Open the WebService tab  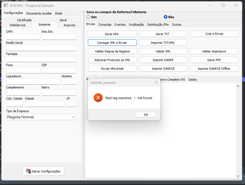tap(18, 25)
